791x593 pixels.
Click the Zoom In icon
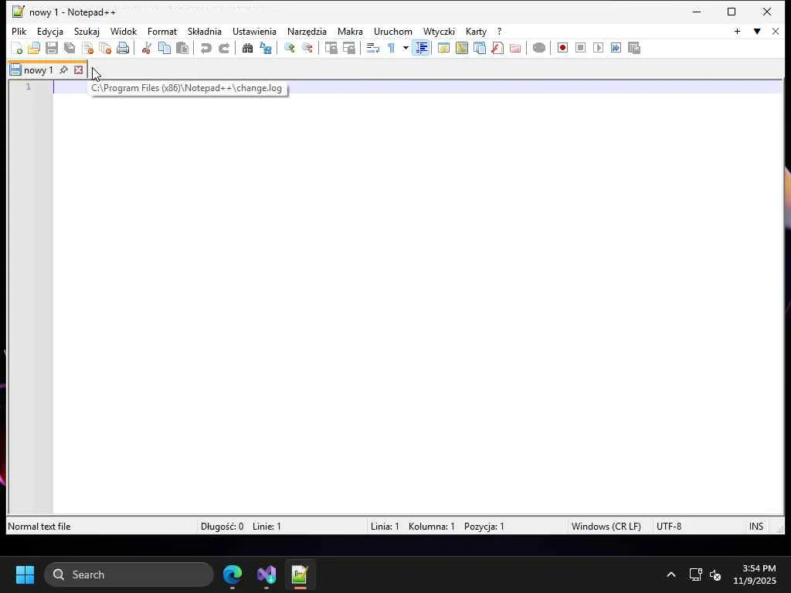pyautogui.click(x=289, y=49)
